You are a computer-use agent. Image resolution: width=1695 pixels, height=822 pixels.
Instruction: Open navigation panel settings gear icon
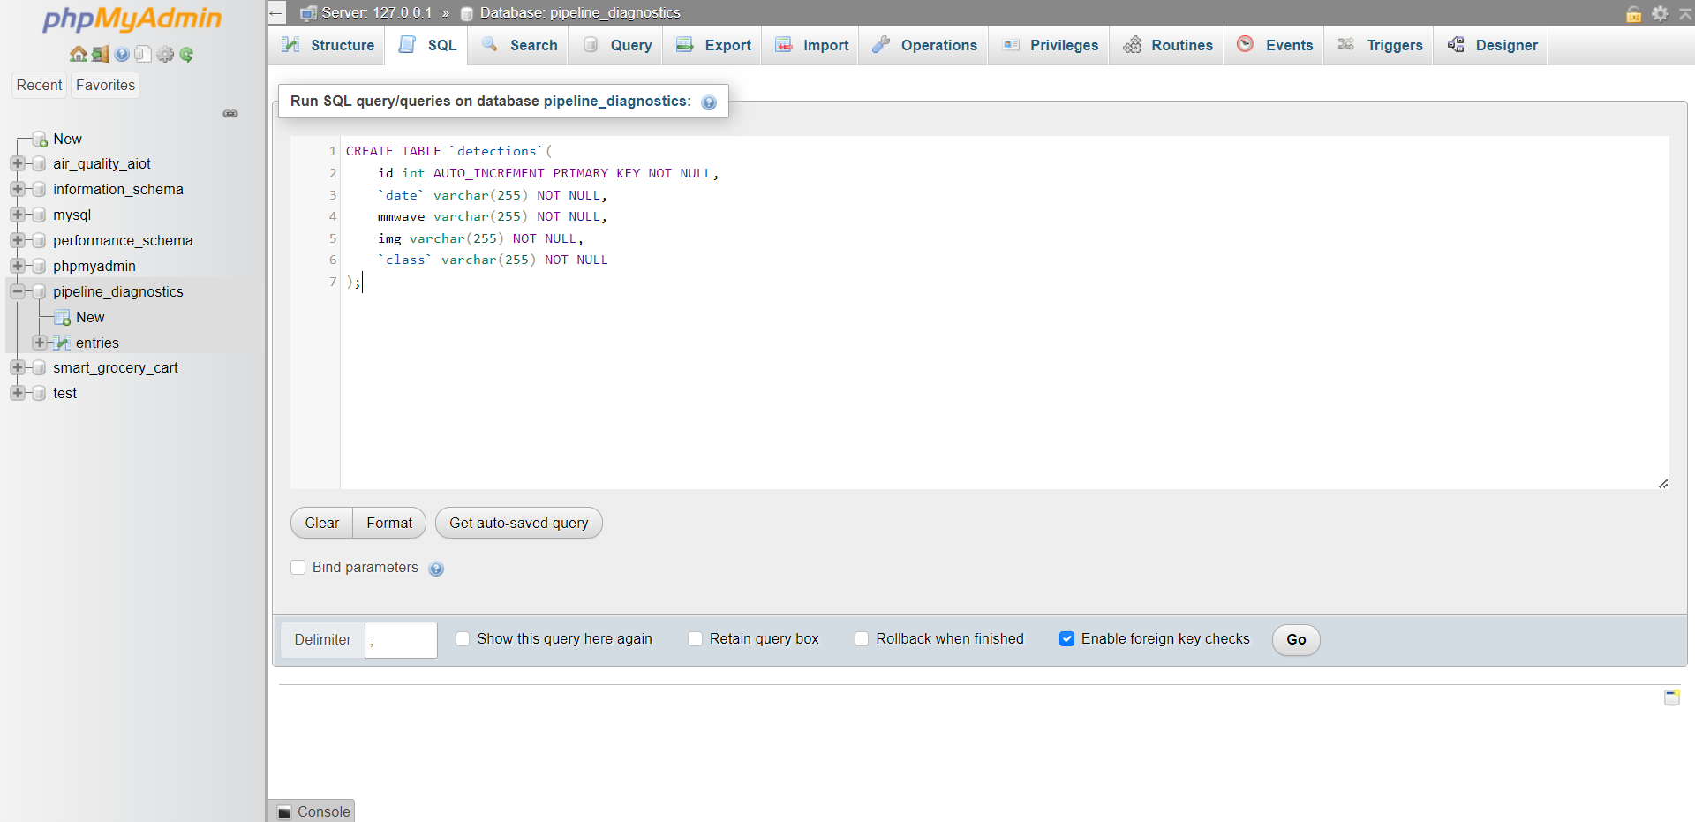point(165,54)
